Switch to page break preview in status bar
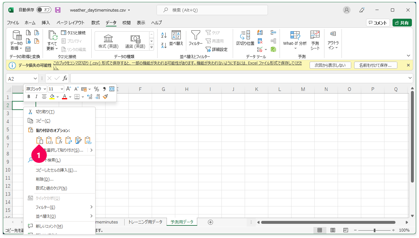Viewport: 419px width, 238px height. click(x=345, y=230)
